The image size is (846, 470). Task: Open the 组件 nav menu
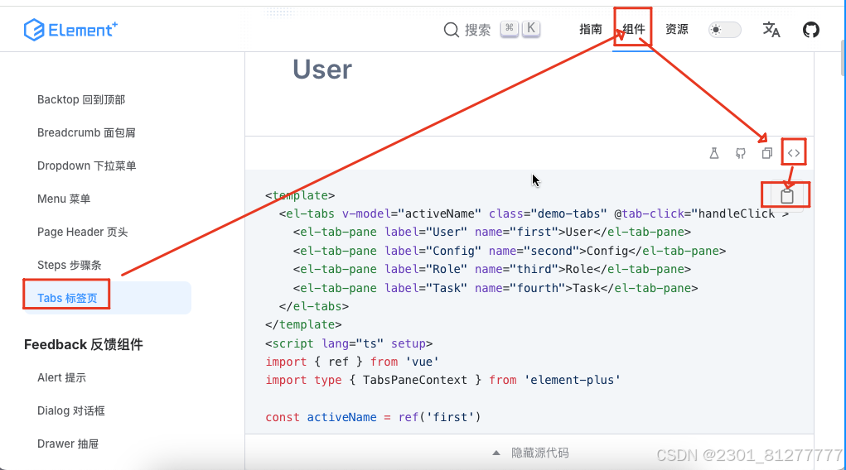click(x=633, y=29)
